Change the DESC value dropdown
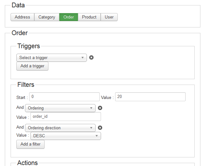 66,136
